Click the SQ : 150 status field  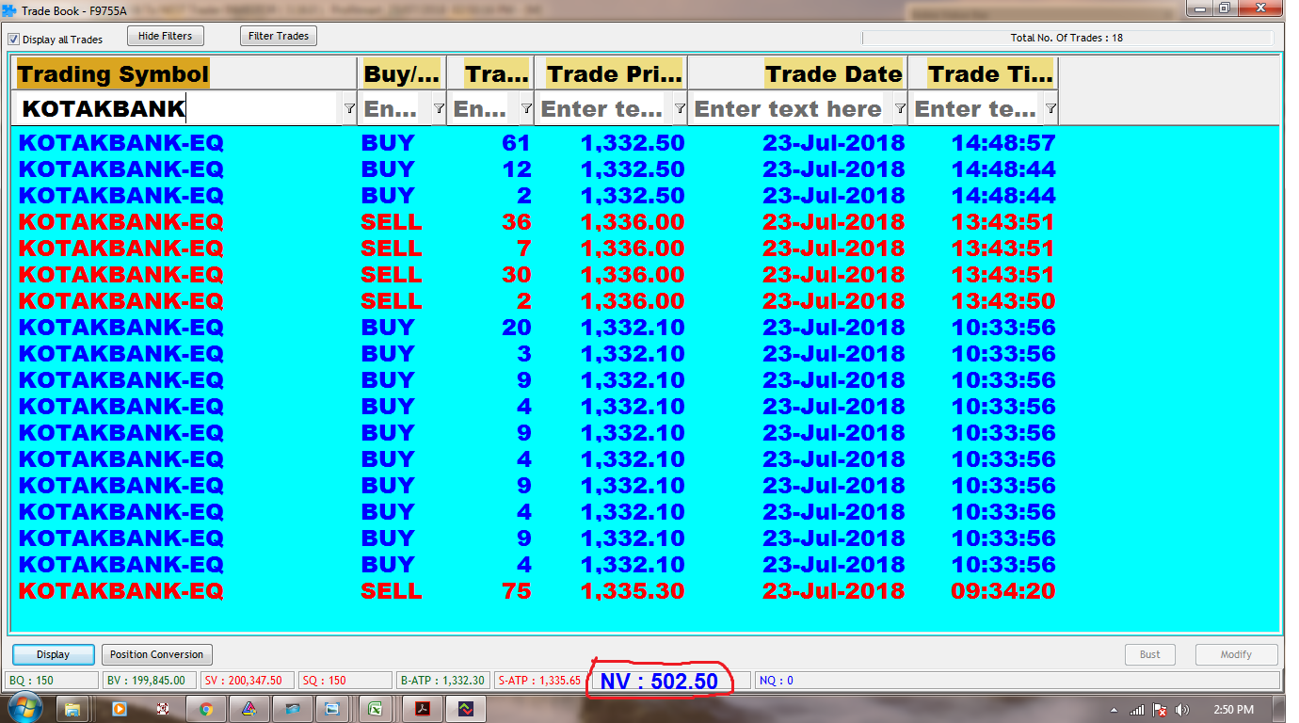345,681
